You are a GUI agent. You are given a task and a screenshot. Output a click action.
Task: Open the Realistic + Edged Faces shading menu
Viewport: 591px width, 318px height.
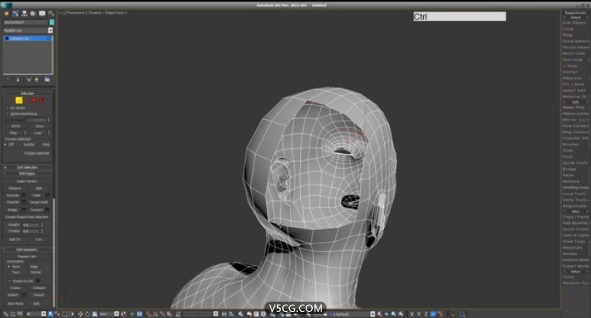click(x=105, y=13)
